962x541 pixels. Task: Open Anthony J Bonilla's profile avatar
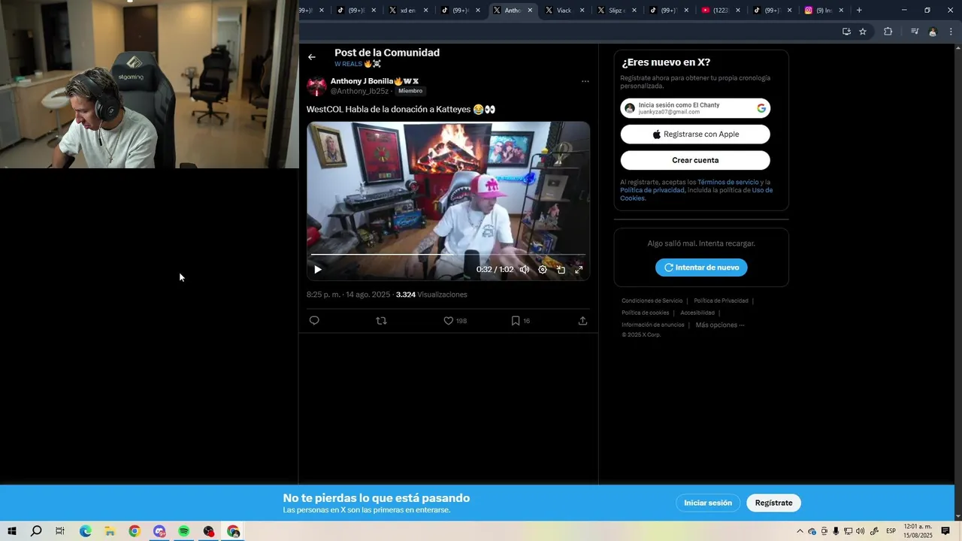click(316, 86)
